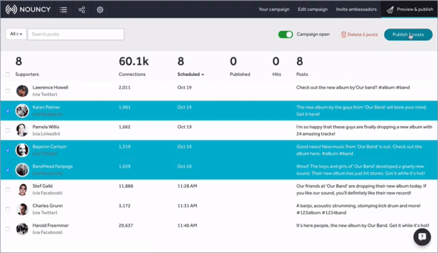Open the settings gear icon in header

click(x=100, y=9)
